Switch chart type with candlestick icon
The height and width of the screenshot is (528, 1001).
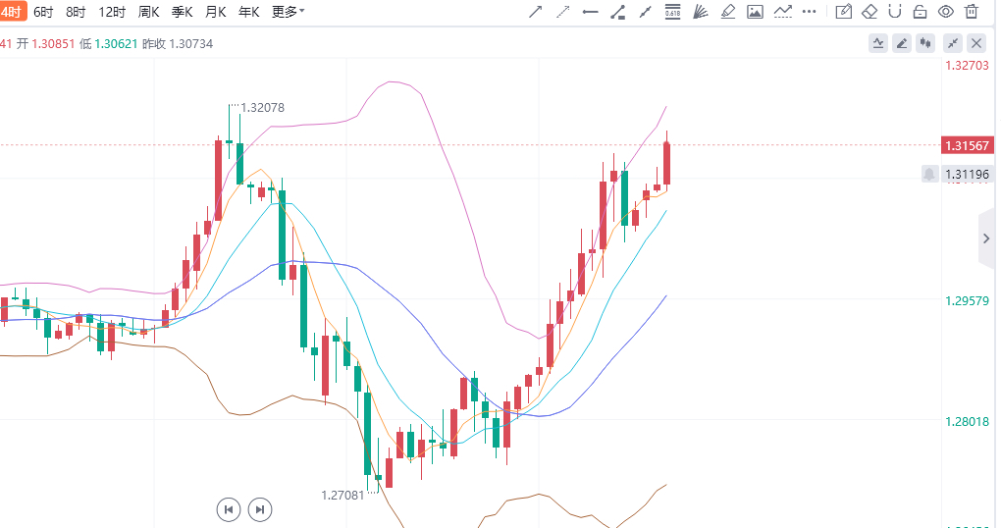pyautogui.click(x=925, y=43)
